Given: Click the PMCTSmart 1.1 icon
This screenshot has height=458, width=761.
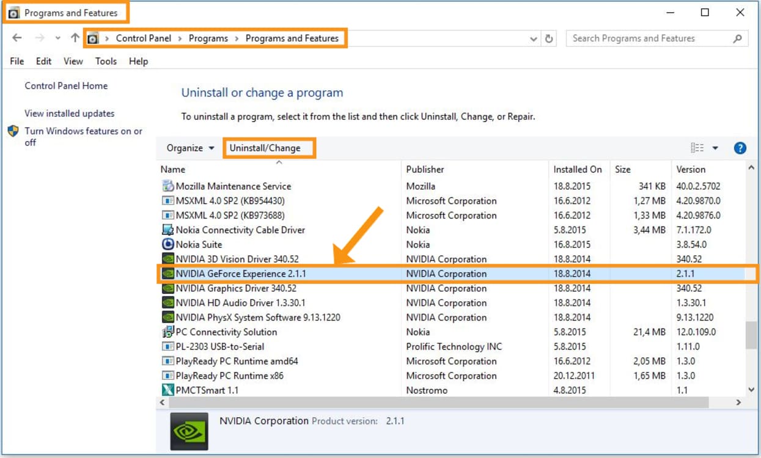Looking at the screenshot, I should (167, 390).
